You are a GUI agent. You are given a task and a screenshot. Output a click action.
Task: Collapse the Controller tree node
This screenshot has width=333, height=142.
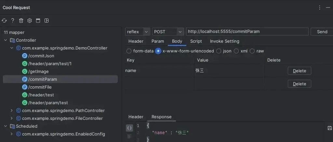click(x=6, y=40)
